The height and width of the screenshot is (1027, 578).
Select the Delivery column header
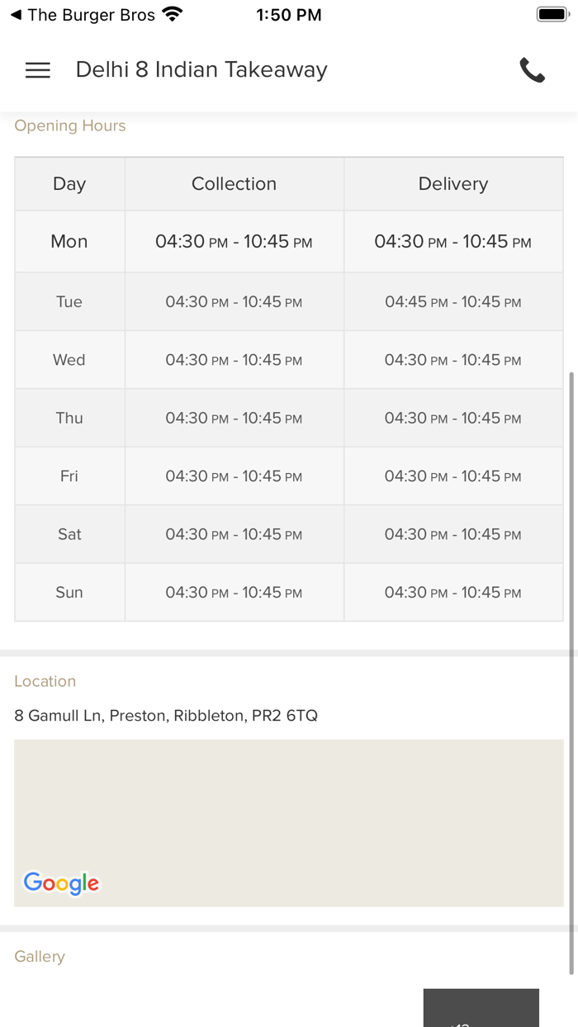coord(452,184)
